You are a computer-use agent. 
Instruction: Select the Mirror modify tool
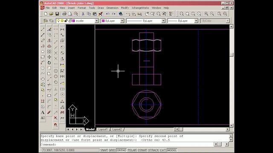pyautogui.click(x=49, y=40)
